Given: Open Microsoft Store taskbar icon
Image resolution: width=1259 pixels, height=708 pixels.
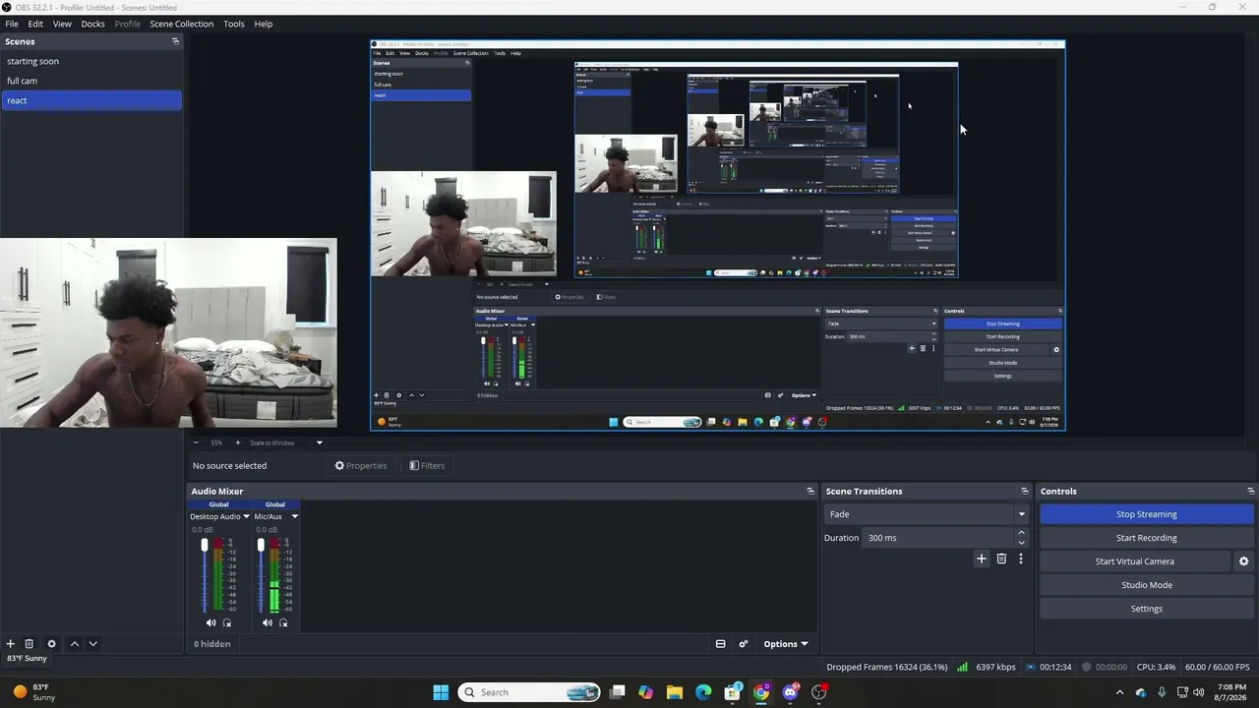Looking at the screenshot, I should click(x=732, y=692).
